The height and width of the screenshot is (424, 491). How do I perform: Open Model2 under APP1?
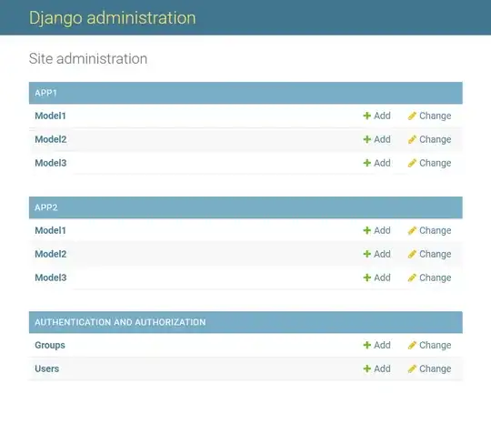point(51,139)
